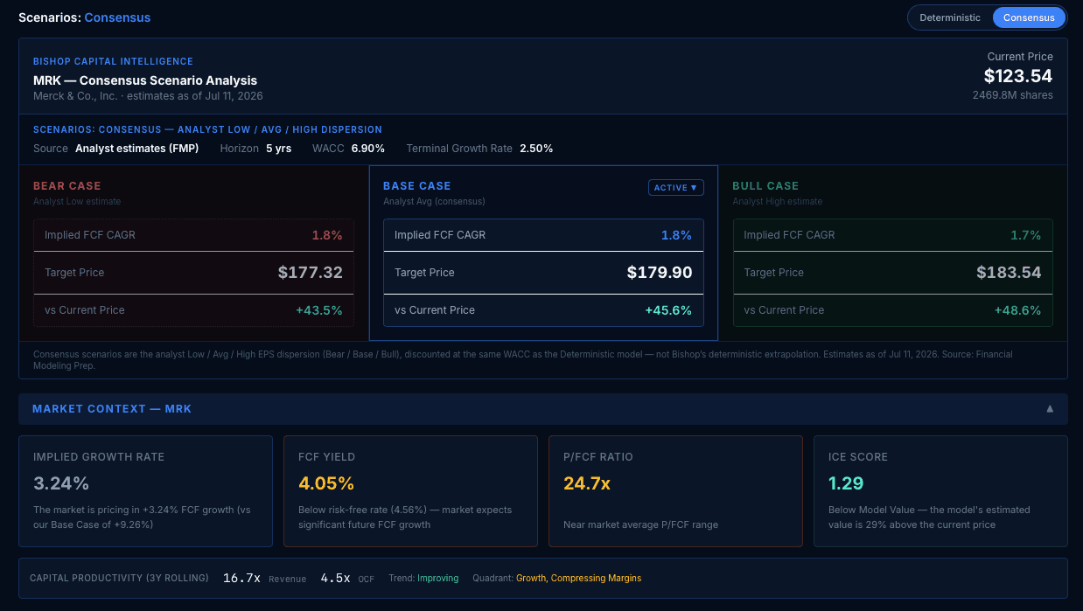Click the Terminal Growth Rate 2.50% value

(536, 149)
